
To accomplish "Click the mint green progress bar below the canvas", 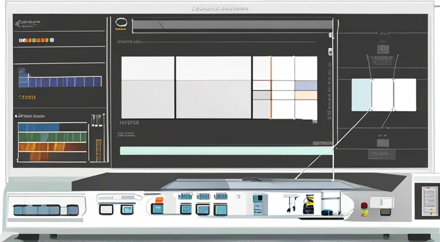I will tap(226, 150).
